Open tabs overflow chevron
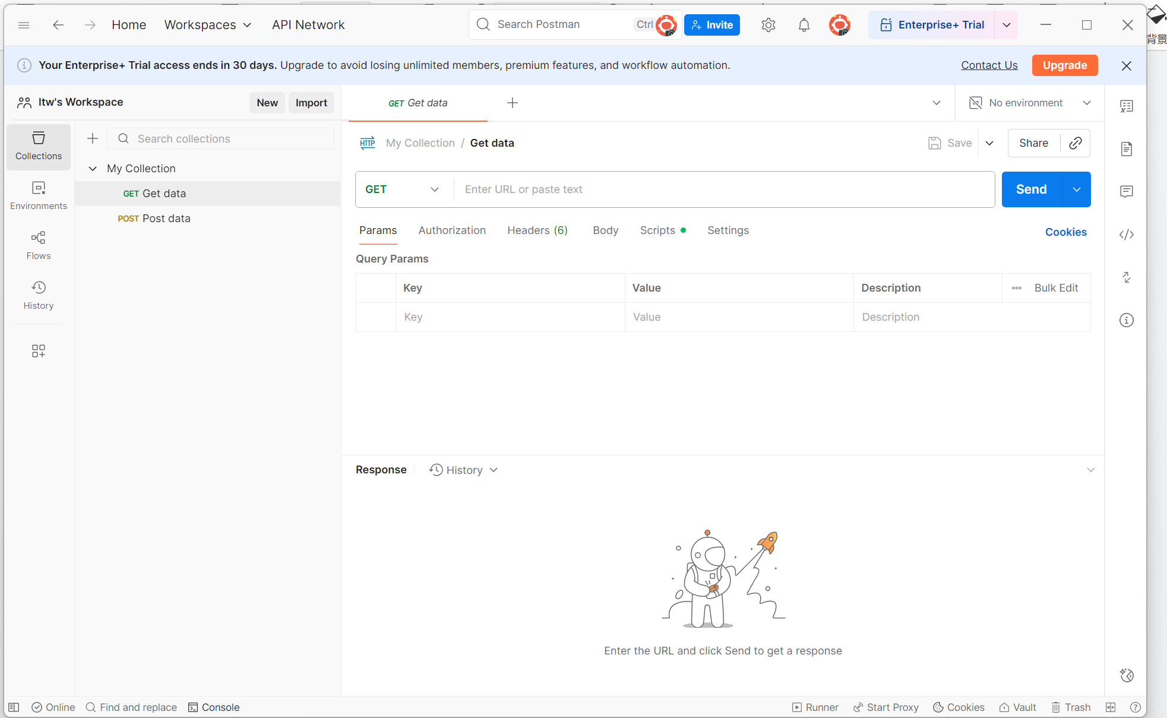Viewport: 1167px width, 718px height. (937, 103)
